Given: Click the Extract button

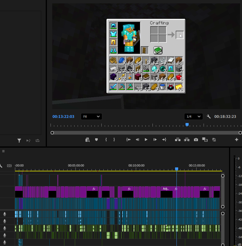Looking at the screenshot, I should [187, 140].
